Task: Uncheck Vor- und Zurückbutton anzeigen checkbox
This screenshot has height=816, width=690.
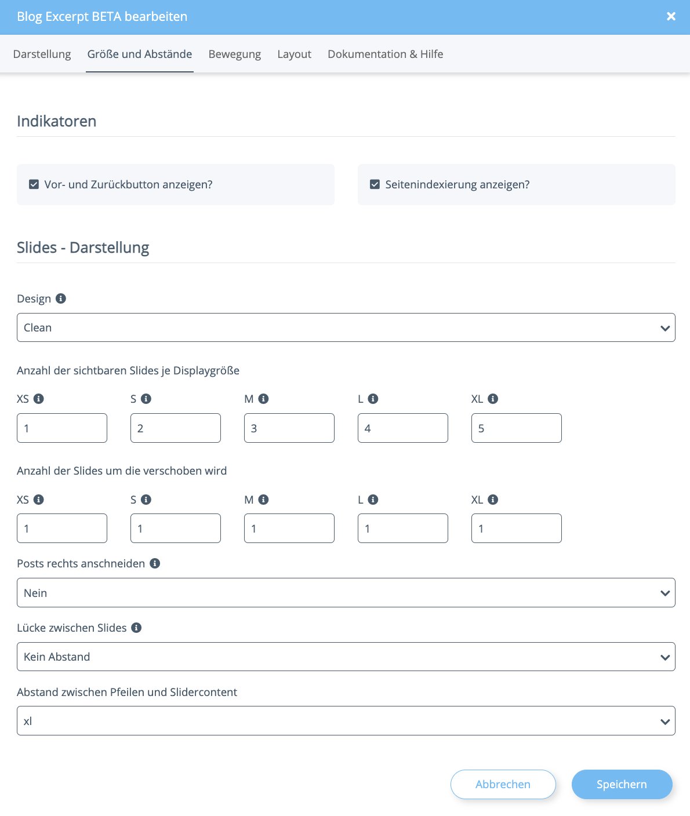Action: [x=34, y=184]
